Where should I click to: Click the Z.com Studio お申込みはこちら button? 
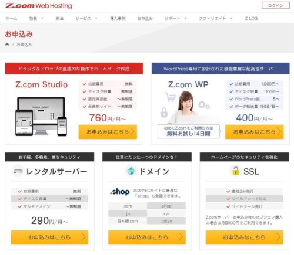108,132
